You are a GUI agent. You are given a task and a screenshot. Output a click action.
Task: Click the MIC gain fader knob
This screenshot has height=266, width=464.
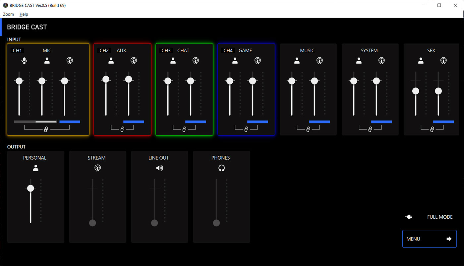pyautogui.click(x=19, y=81)
